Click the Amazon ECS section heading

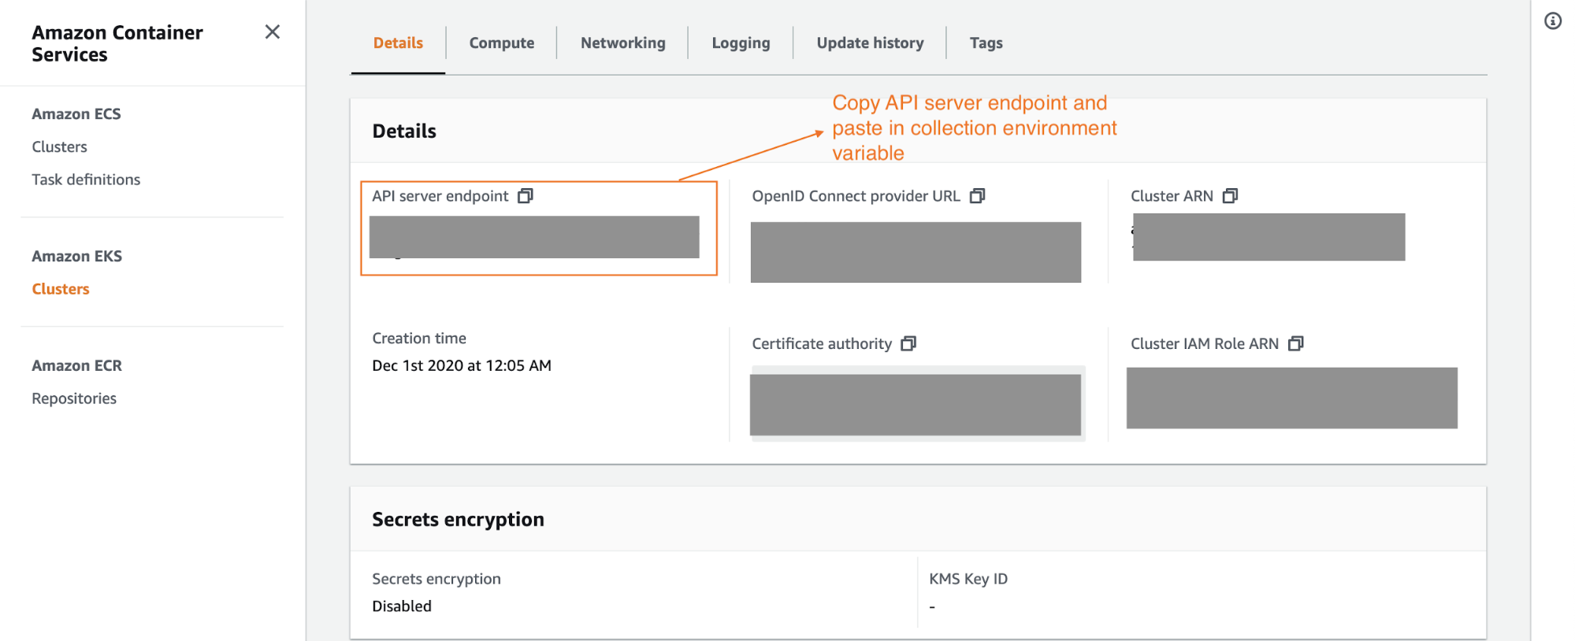(76, 114)
